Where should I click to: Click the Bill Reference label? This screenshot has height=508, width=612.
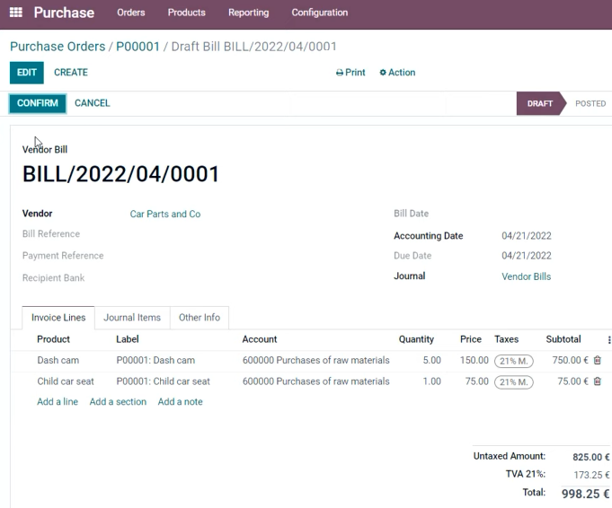click(x=51, y=234)
